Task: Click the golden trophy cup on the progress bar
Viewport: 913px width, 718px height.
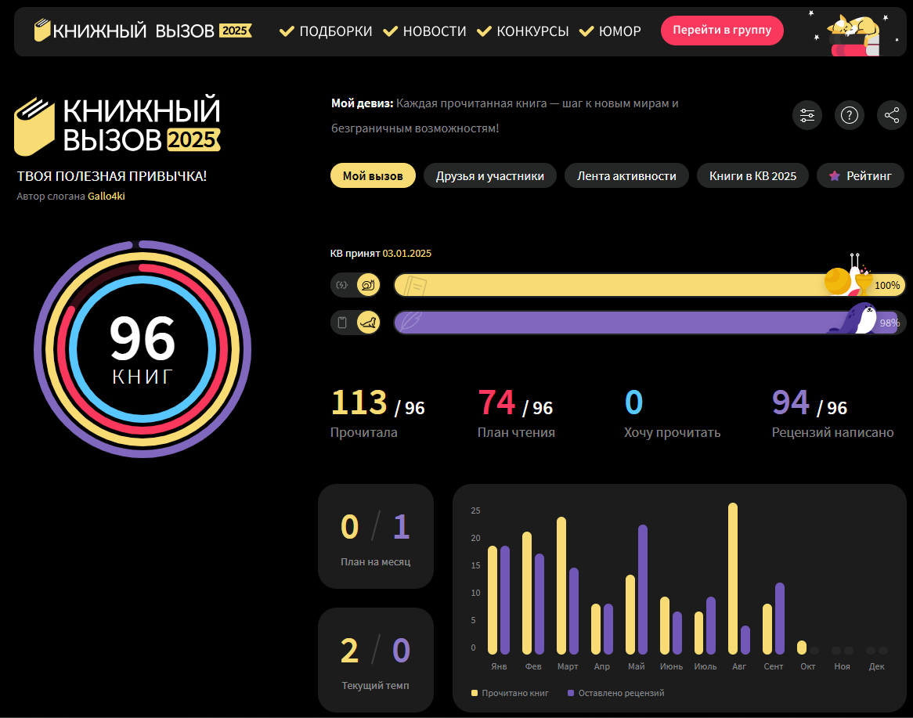Action: click(x=864, y=283)
